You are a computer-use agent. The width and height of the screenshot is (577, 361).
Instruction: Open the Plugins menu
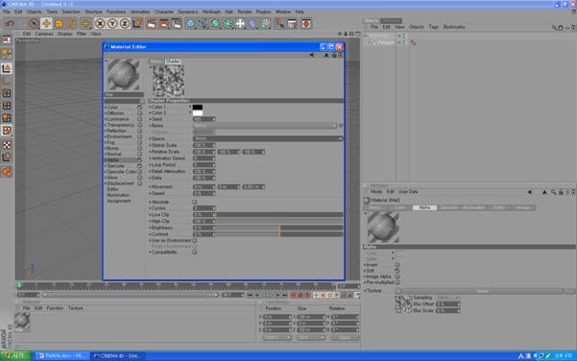(x=263, y=12)
